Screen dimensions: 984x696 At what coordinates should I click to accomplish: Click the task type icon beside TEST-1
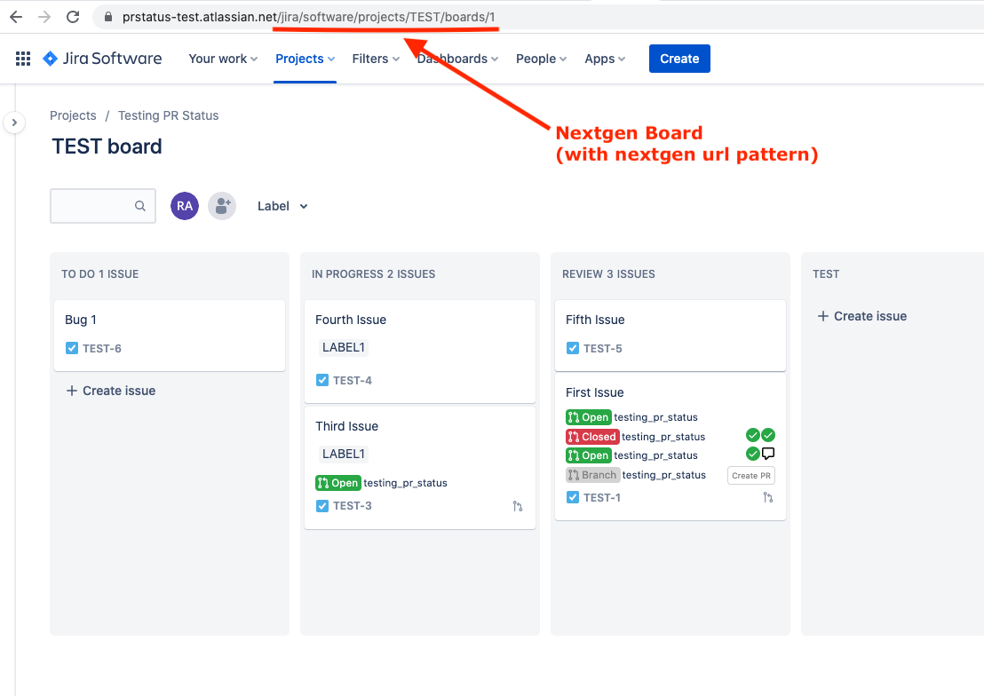(x=573, y=498)
